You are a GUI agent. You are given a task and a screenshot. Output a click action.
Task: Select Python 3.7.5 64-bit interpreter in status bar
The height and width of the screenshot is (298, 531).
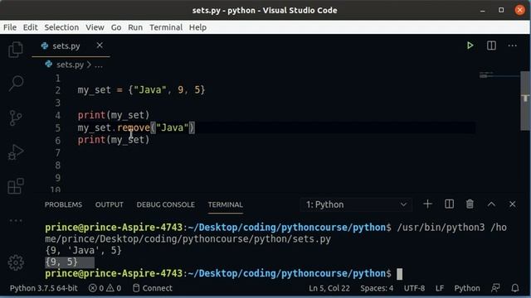tap(44, 288)
